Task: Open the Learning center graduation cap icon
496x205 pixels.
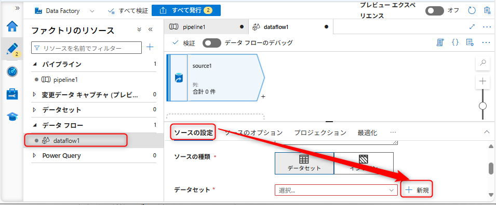Action: tap(12, 117)
